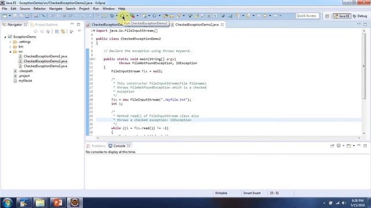This screenshot has height=208, width=371.
Task: Maximize the Navigator panel
Action: tap(79, 24)
